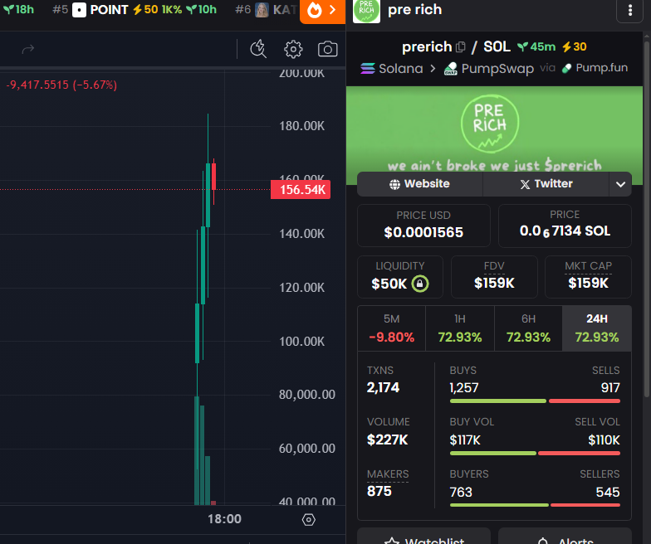Click the chart axis settings hexagon icon
This screenshot has width=651, height=544.
pos(309,519)
